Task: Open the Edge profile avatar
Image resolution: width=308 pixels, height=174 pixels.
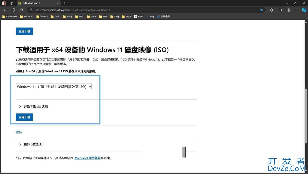Action: [4, 3]
